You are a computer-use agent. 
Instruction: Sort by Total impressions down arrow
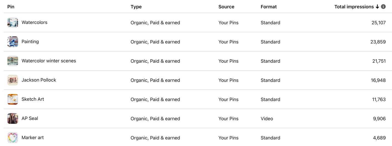[x=377, y=7]
